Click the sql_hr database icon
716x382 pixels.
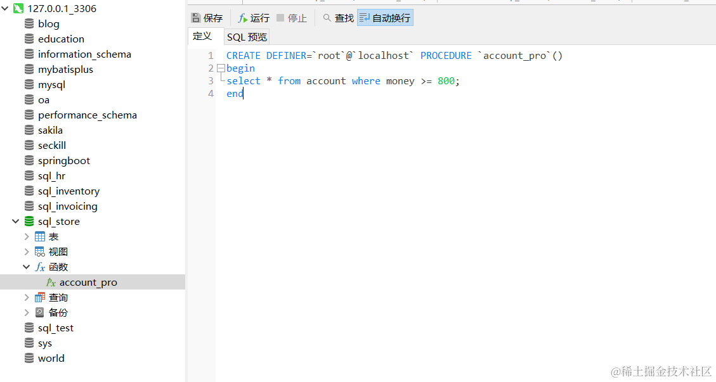pyautogui.click(x=29, y=175)
